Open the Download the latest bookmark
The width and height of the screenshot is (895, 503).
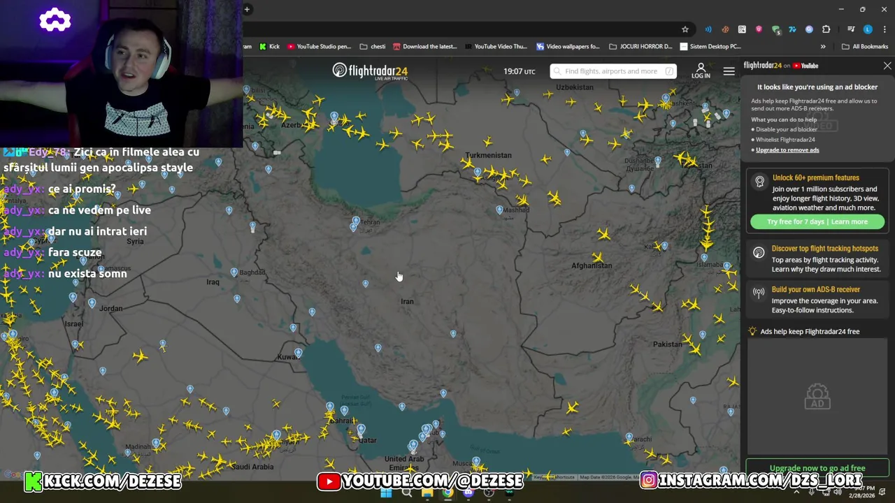click(424, 47)
